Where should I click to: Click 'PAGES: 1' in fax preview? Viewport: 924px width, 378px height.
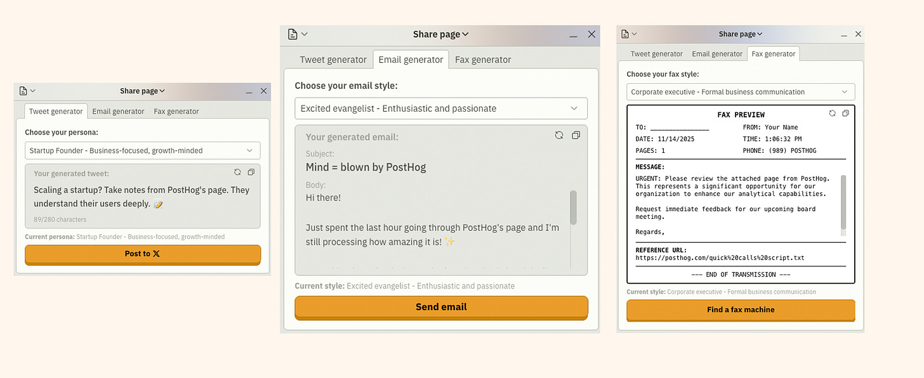click(x=650, y=151)
